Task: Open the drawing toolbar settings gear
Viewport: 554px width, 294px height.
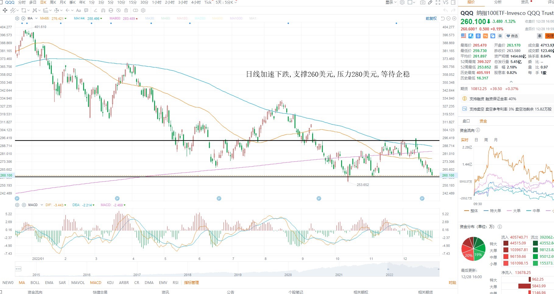Action: 143,10
